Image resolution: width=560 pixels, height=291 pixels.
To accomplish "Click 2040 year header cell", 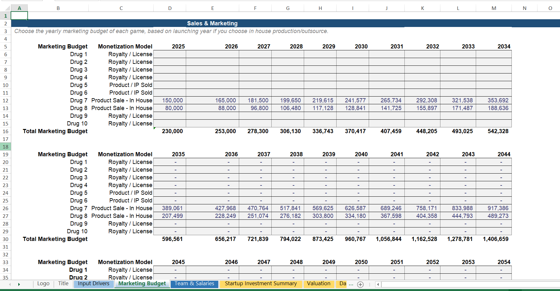I will point(353,154).
